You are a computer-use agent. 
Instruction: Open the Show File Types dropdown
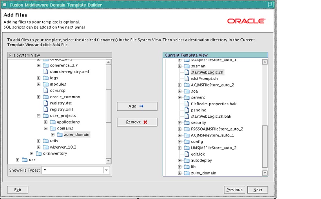[x=106, y=170]
